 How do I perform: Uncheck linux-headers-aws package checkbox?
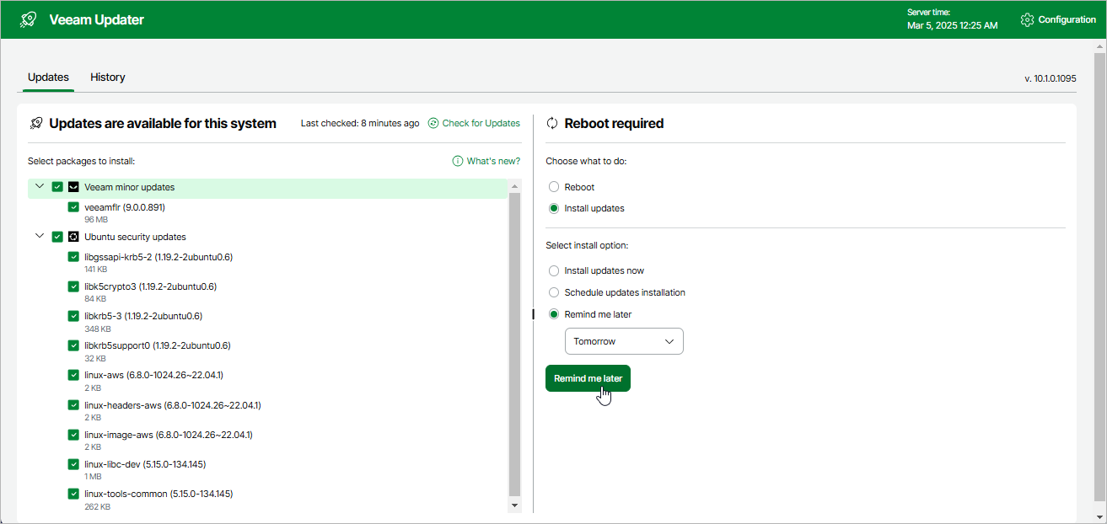[73, 405]
